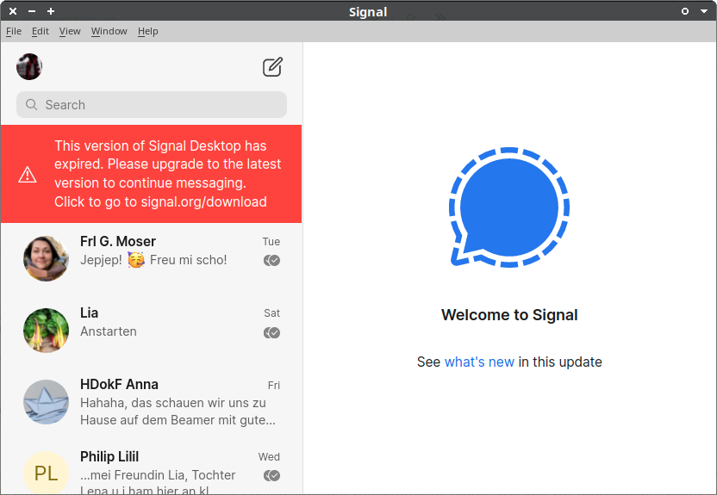Click read receipt icon on Lia's chat
Screen dimensions: 717x495
pyautogui.click(x=272, y=333)
